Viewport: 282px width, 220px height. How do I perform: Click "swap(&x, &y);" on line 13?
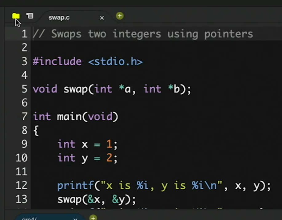click(97, 199)
